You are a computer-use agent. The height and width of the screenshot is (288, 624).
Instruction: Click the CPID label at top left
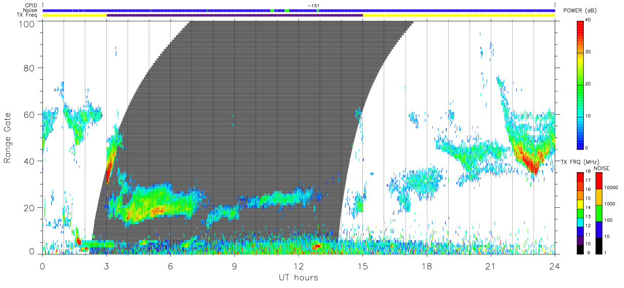(x=31, y=6)
